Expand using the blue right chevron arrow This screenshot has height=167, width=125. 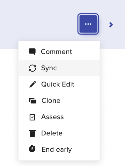111,25
